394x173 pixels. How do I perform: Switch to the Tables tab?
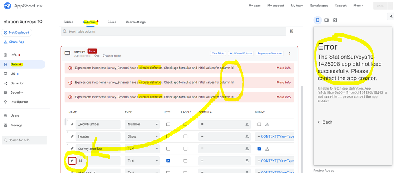[68, 22]
